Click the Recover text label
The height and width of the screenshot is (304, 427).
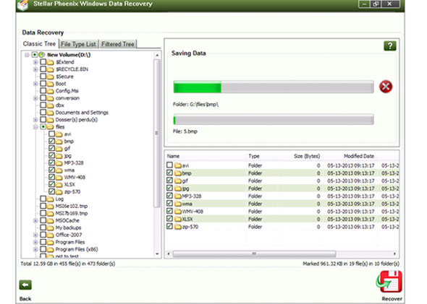tap(392, 299)
